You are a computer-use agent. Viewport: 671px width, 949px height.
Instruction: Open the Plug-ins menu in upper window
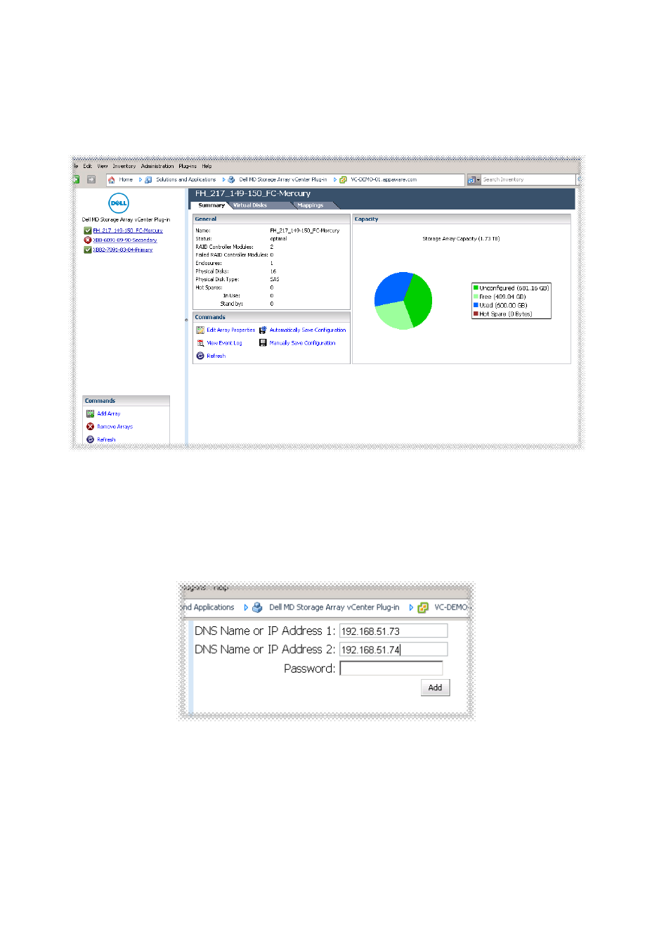pyautogui.click(x=188, y=167)
